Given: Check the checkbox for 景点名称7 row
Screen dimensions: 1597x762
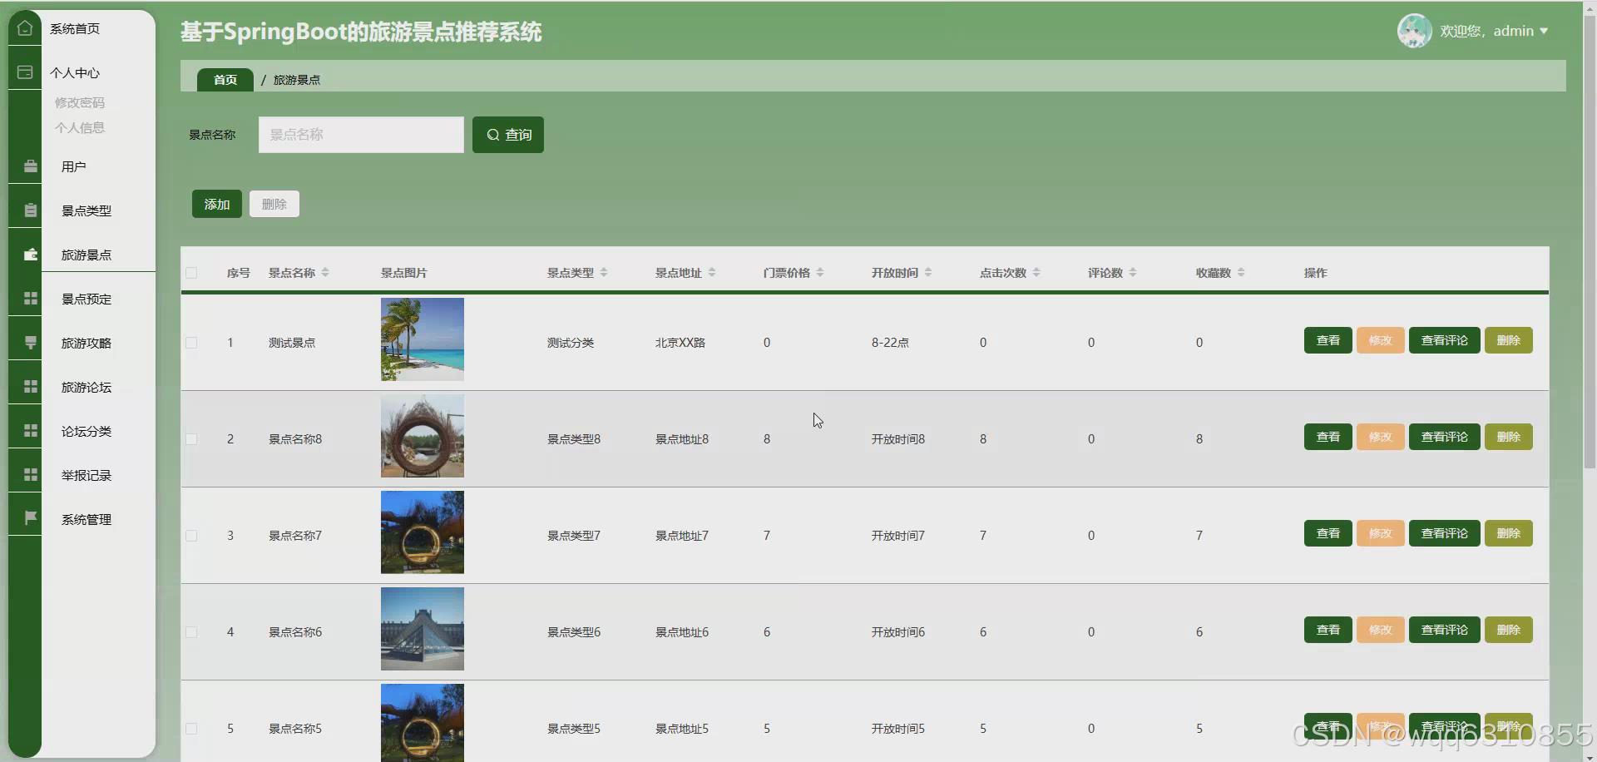Looking at the screenshot, I should point(190,535).
